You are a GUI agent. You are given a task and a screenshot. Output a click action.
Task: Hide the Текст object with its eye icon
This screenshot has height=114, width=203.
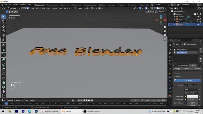click(x=198, y=25)
